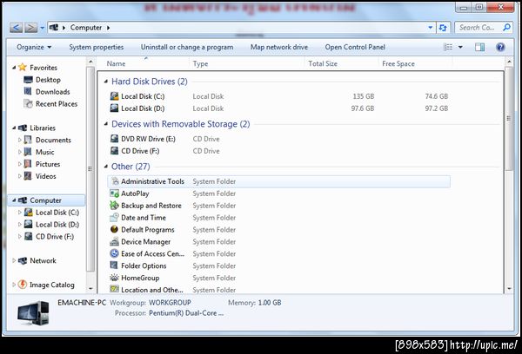The height and width of the screenshot is (354, 522).
Task: Open the view options dropdown arrow
Action: tap(460, 47)
